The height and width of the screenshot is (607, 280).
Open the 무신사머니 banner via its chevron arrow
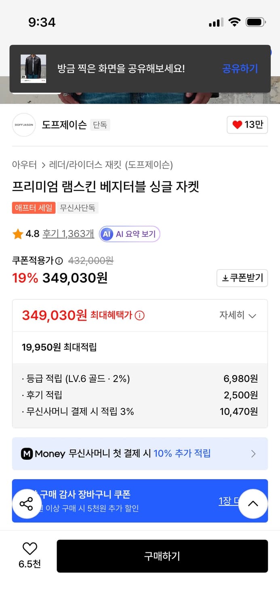(x=253, y=454)
